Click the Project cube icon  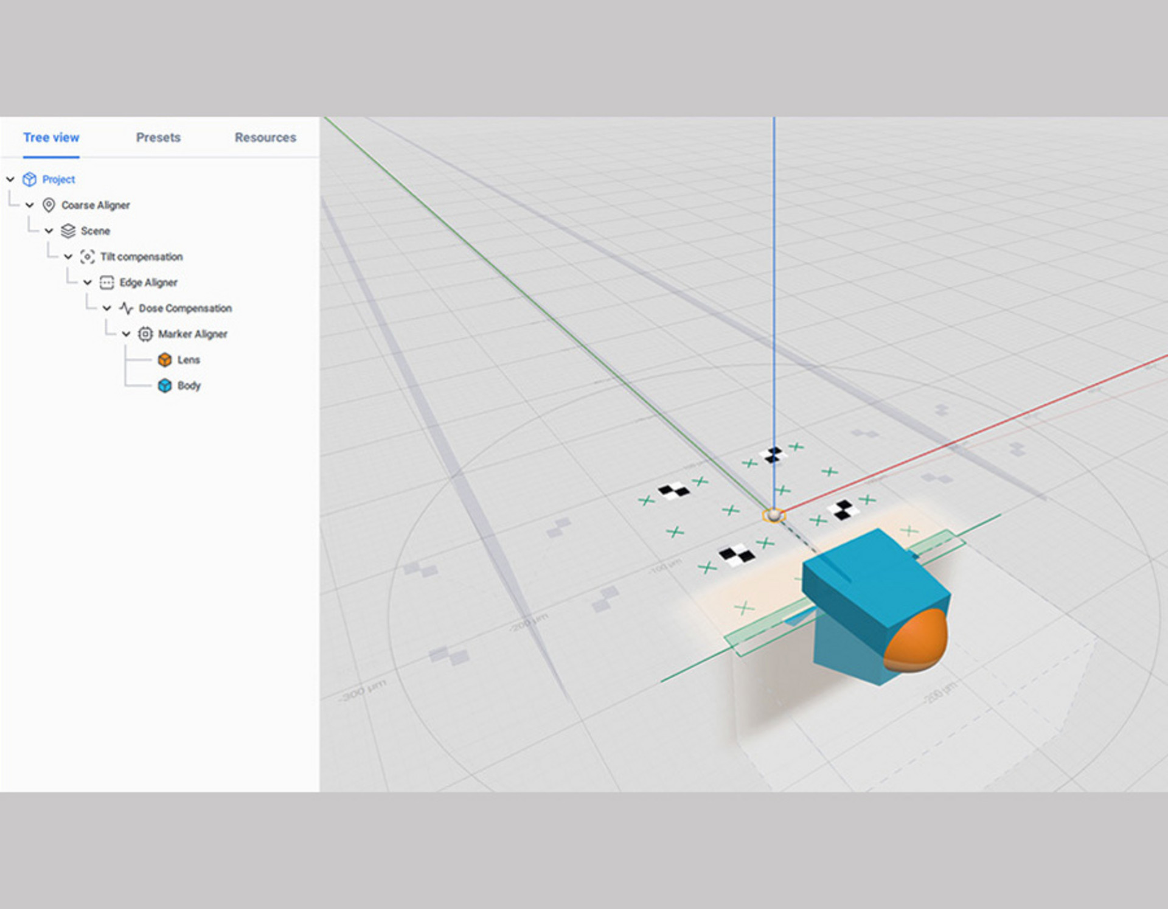click(29, 179)
